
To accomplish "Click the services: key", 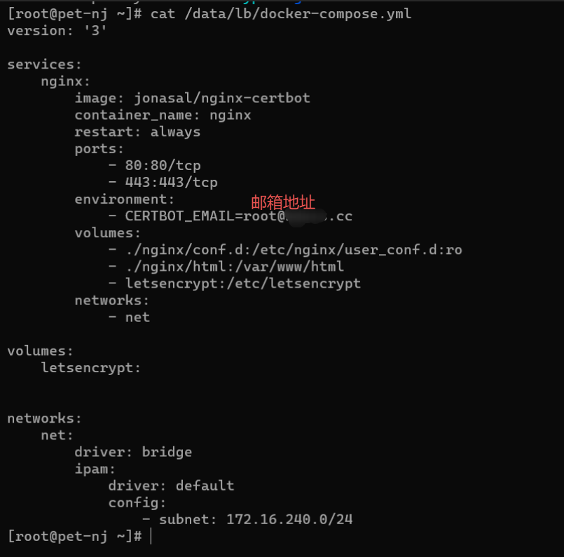I will [x=45, y=64].
